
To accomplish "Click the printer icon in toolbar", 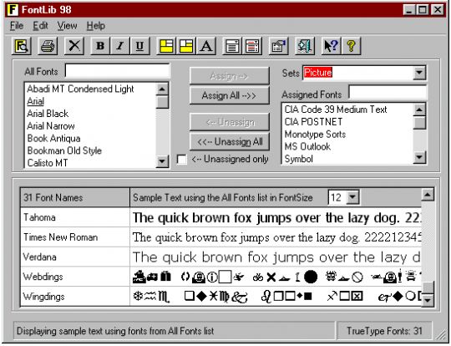I will tap(48, 46).
